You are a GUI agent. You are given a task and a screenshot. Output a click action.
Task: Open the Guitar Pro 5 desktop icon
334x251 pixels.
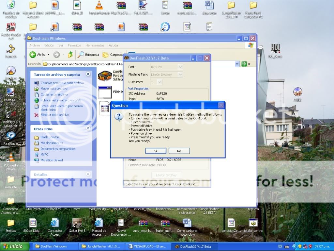pos(77,223)
